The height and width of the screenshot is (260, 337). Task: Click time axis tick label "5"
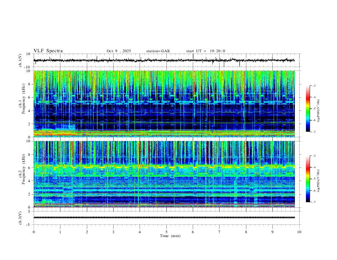[x=166, y=232]
